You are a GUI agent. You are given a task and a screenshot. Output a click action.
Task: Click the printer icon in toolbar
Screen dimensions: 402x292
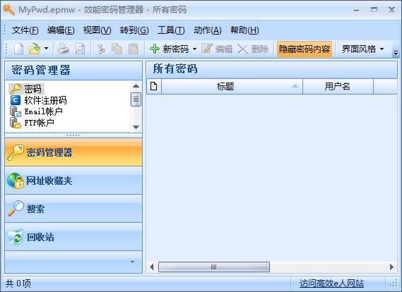coord(63,49)
